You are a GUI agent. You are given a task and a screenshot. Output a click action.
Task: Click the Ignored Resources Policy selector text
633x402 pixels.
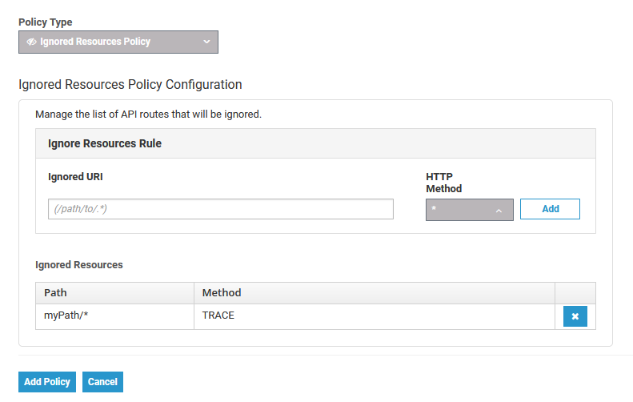tap(95, 42)
